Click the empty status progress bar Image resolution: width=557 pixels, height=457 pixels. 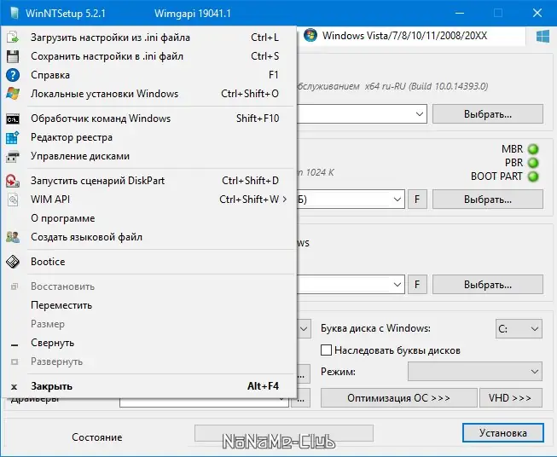tap(284, 433)
